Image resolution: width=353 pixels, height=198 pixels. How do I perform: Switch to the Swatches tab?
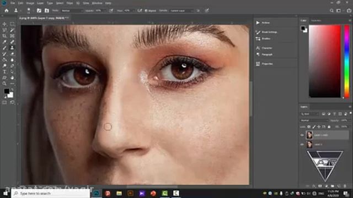click(316, 20)
